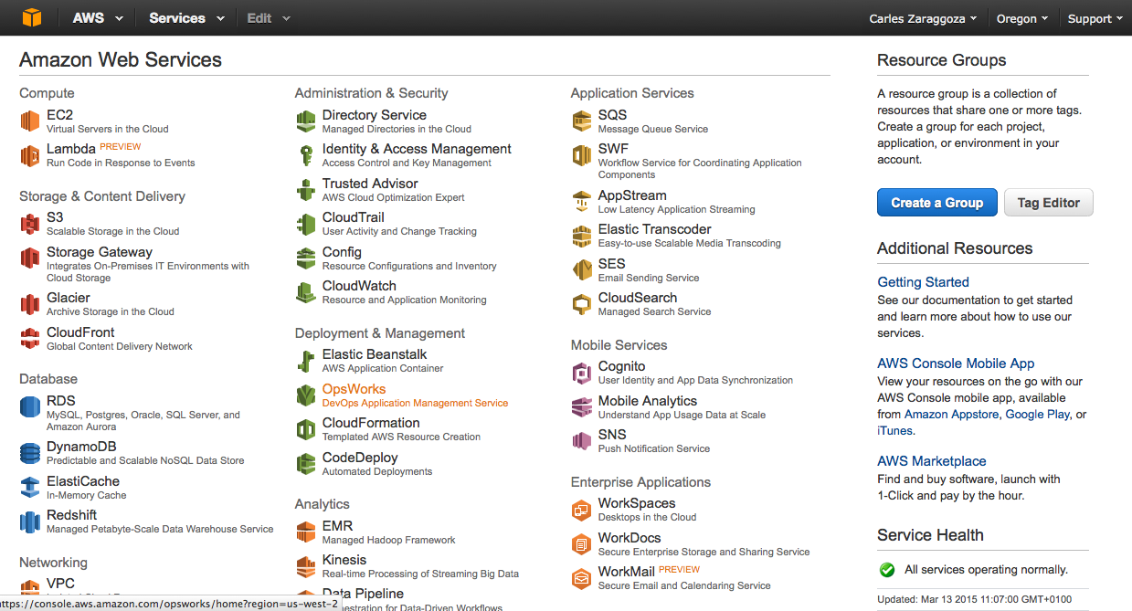
Task: Click the Create a Group button
Action: click(936, 203)
